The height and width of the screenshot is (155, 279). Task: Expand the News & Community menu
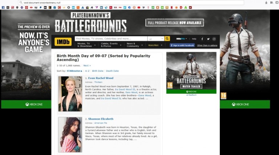tap(134, 45)
